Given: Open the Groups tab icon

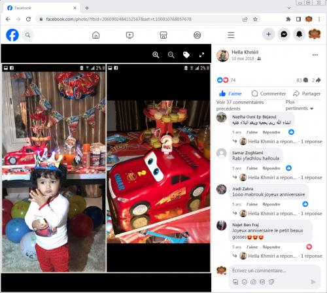Looking at the screenshot, I should [198, 35].
